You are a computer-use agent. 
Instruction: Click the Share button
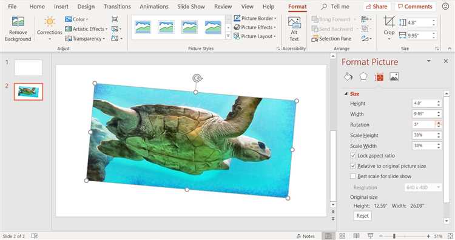pos(377,7)
